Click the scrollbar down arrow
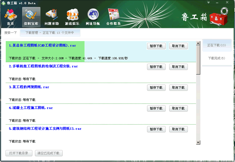This screenshot has width=235, height=162. point(198,142)
